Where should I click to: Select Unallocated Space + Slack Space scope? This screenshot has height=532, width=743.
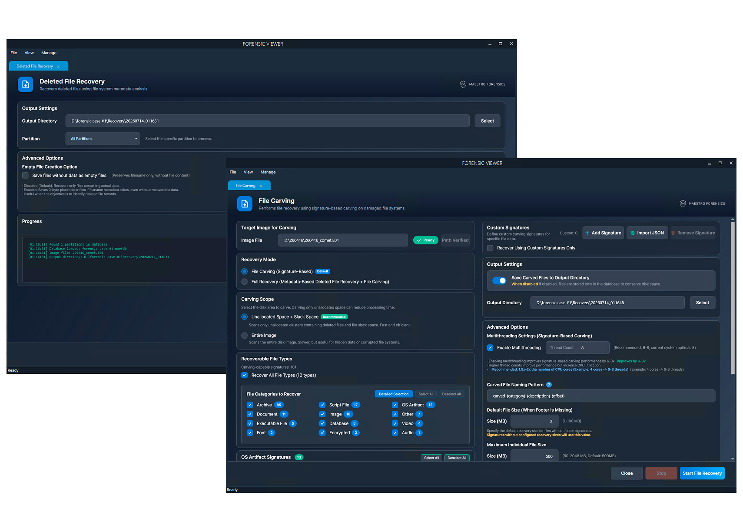244,317
